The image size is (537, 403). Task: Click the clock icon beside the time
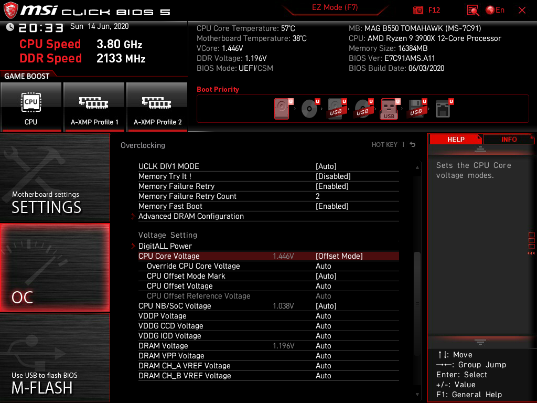pyautogui.click(x=10, y=27)
